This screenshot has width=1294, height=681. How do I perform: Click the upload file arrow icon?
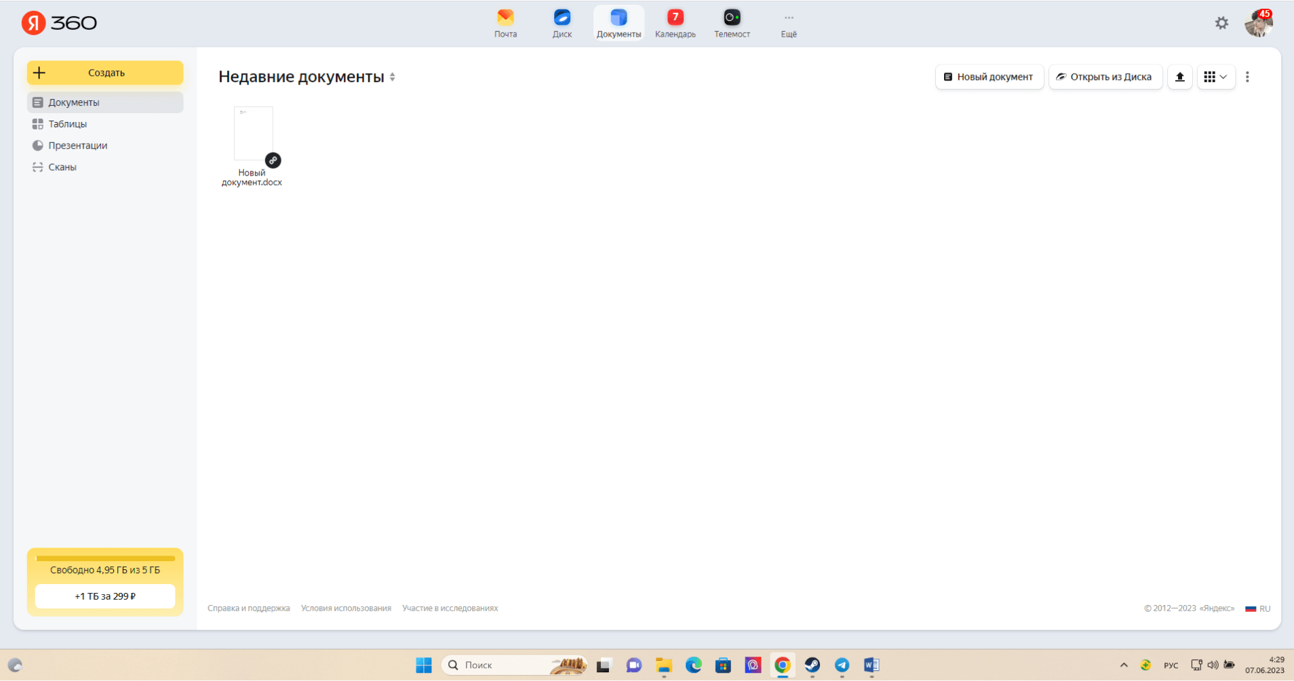[1179, 77]
